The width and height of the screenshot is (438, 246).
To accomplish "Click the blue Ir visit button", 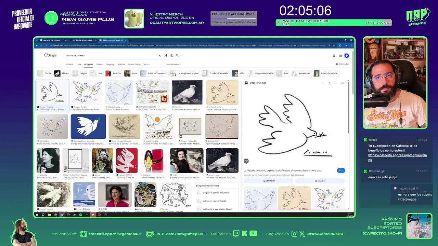I will pos(341,170).
